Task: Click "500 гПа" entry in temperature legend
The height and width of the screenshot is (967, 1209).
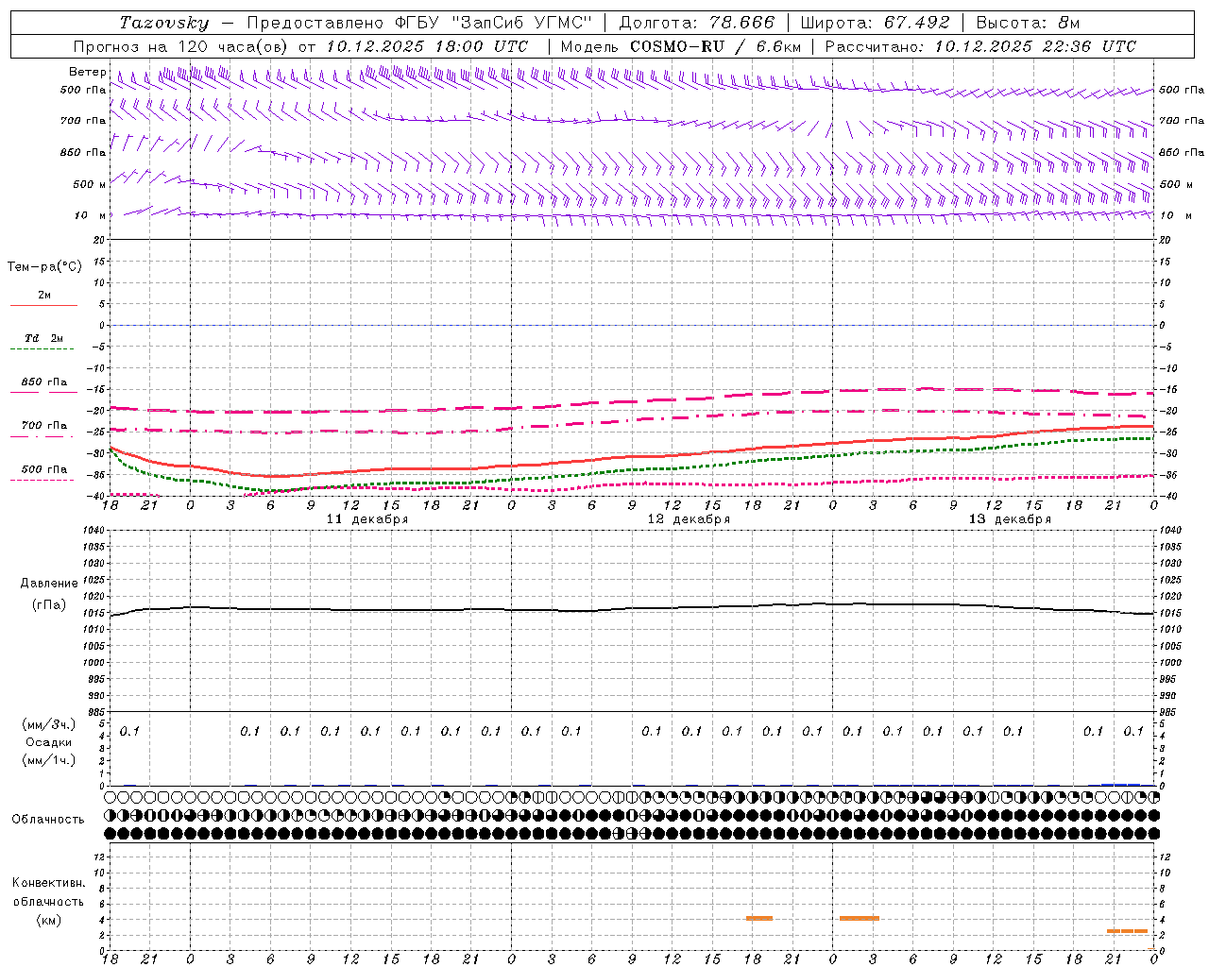Action: [x=44, y=469]
